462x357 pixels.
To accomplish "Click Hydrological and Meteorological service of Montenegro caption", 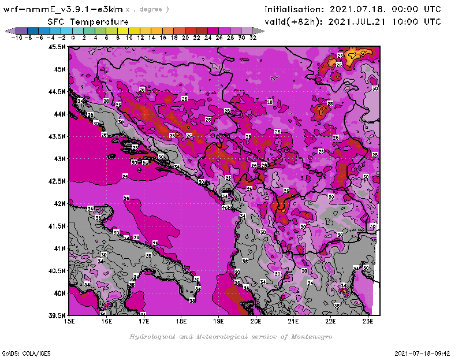I will [230, 337].
